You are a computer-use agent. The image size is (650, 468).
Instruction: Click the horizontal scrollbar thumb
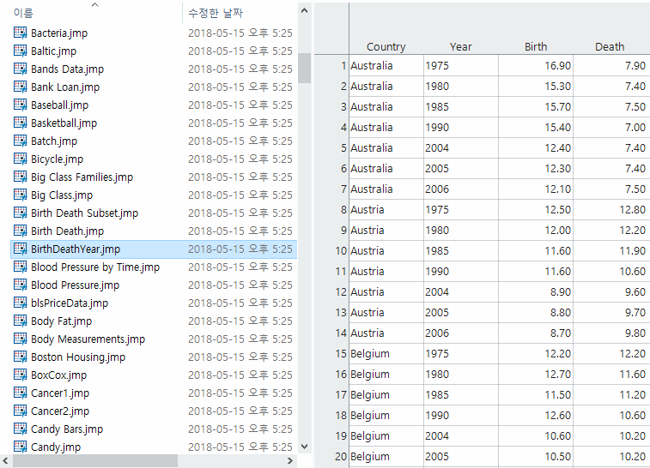(x=95, y=460)
